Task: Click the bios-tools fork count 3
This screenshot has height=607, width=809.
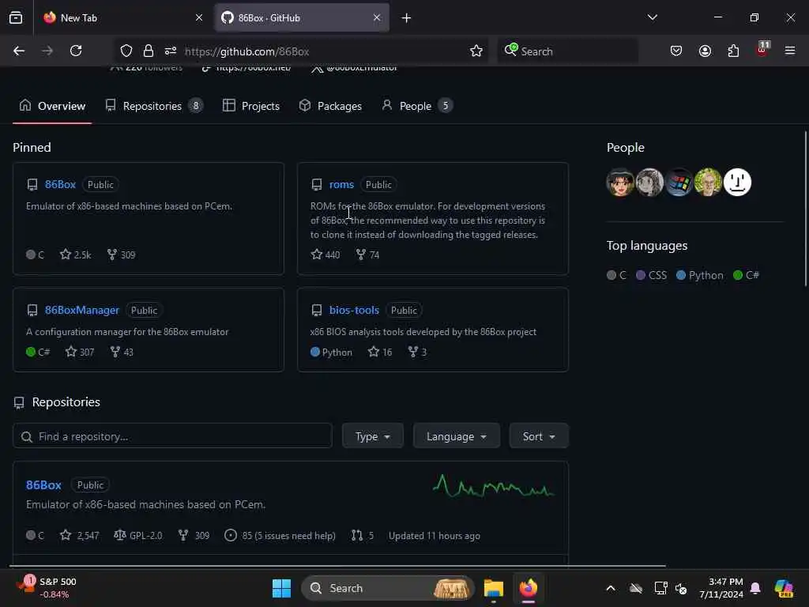Action: [417, 352]
